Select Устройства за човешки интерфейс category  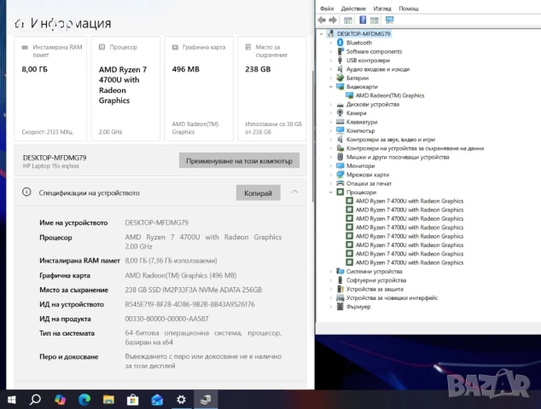[392, 297]
